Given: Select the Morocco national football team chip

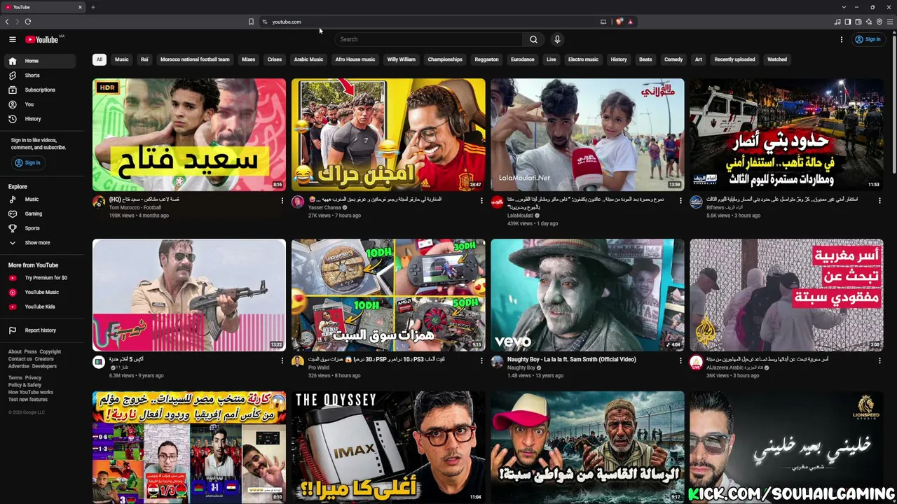Looking at the screenshot, I should coord(195,59).
